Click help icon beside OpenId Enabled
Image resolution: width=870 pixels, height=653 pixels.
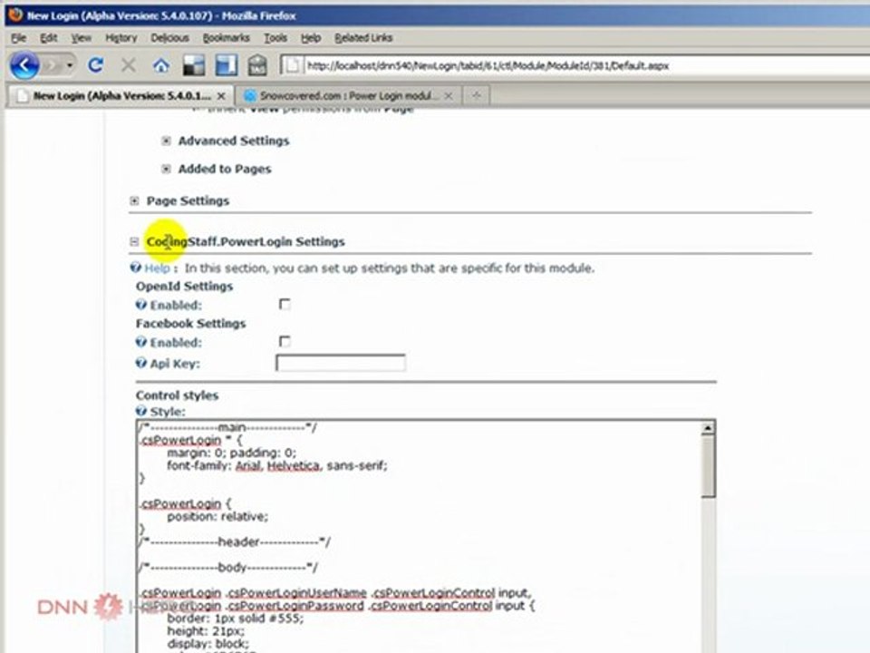[141, 305]
